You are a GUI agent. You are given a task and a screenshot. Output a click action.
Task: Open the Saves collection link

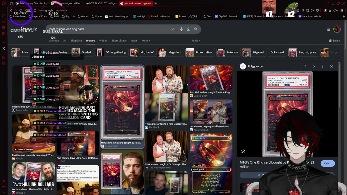pos(334,41)
